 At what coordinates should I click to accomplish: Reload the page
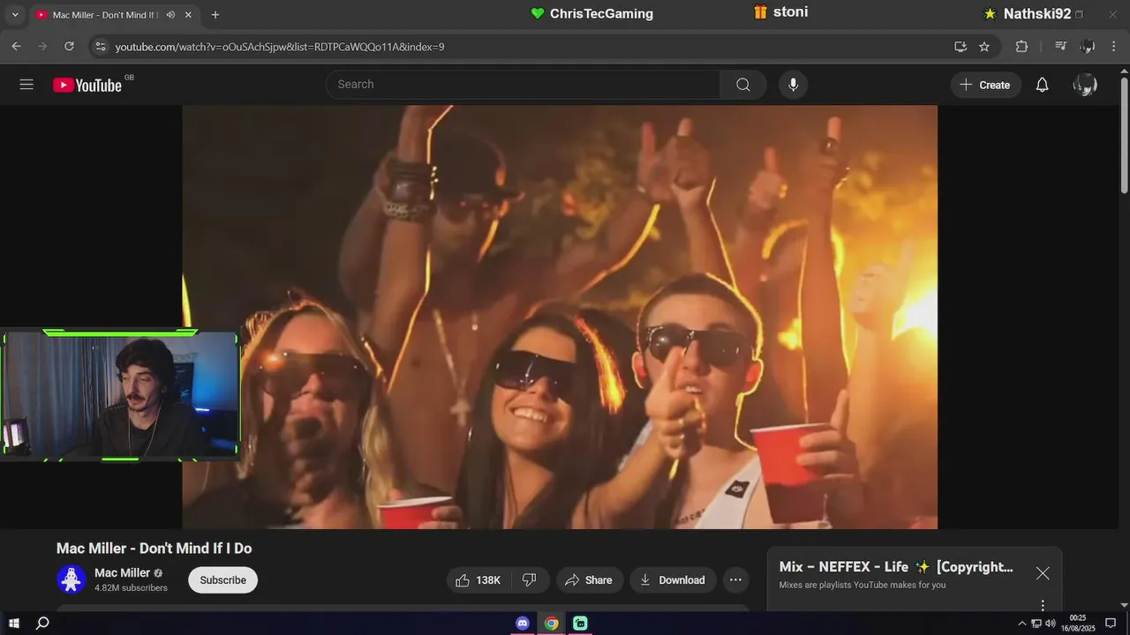69,47
